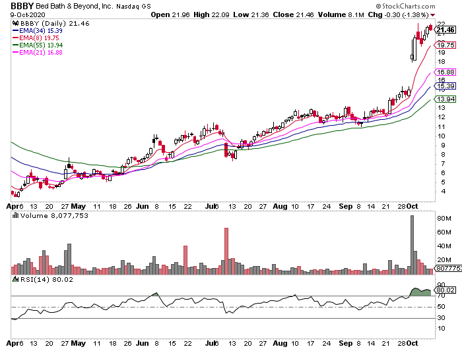Click the 20M volume axis label
Screen dimensions: 462x349
click(444, 260)
